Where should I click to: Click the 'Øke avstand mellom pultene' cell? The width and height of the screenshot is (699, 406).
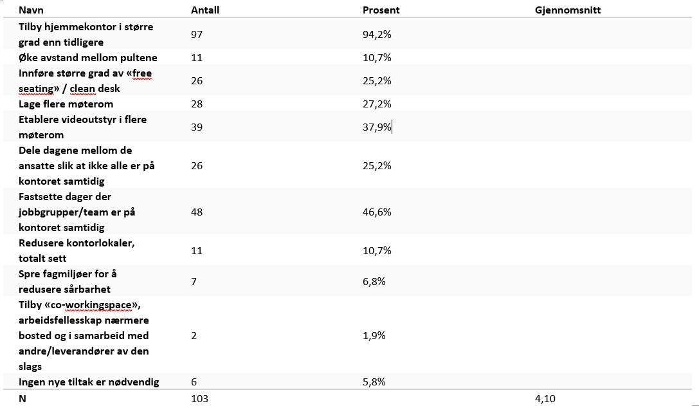pos(88,58)
